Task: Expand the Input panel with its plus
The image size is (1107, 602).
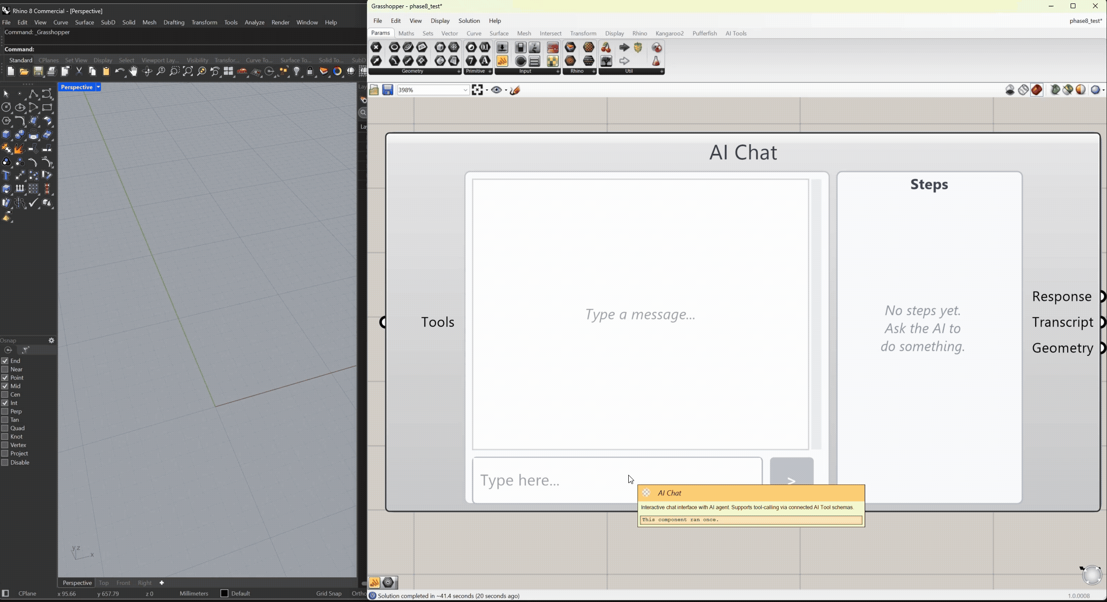Action: click(558, 71)
